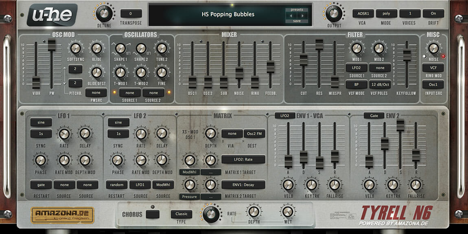Image resolution: width=468 pixels, height=234 pixels.
Task: Click the Noise knob in Misc section
Action: click(x=433, y=48)
